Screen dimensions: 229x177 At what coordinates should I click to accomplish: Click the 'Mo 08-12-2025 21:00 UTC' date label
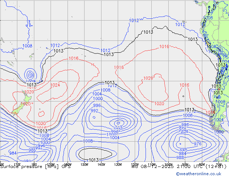168,167
